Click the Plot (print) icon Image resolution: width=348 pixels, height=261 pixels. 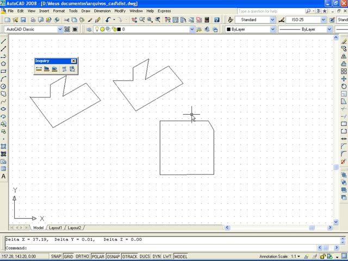[33, 20]
